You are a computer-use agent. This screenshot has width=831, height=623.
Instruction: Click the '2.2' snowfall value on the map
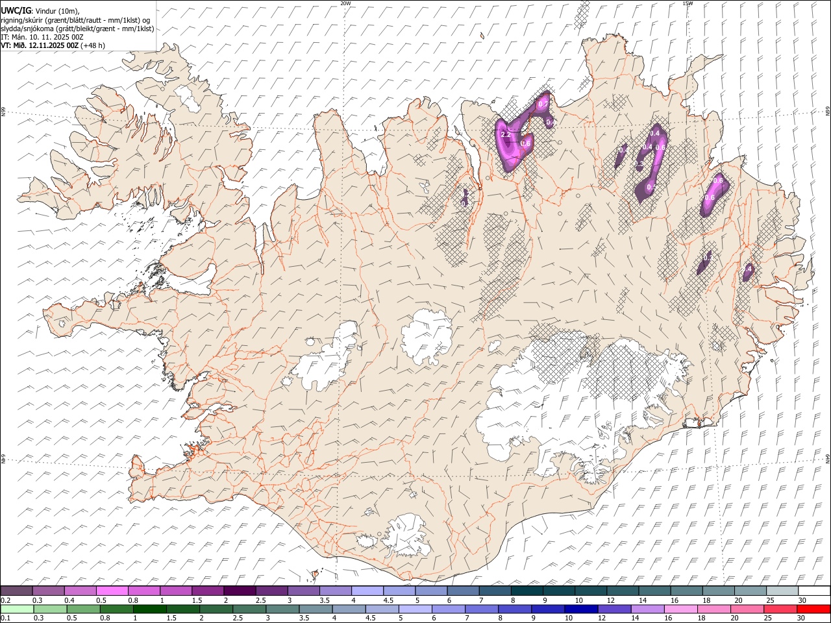click(x=506, y=134)
